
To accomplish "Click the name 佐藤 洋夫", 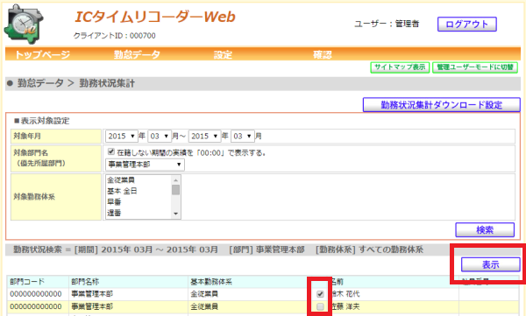I will [x=345, y=306].
